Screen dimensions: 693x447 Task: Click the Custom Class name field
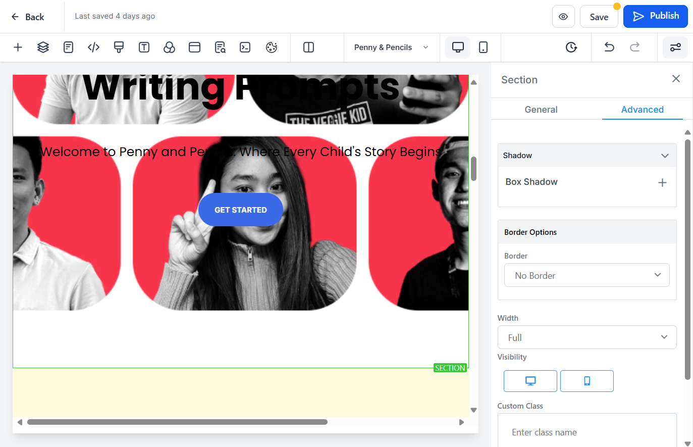587,432
